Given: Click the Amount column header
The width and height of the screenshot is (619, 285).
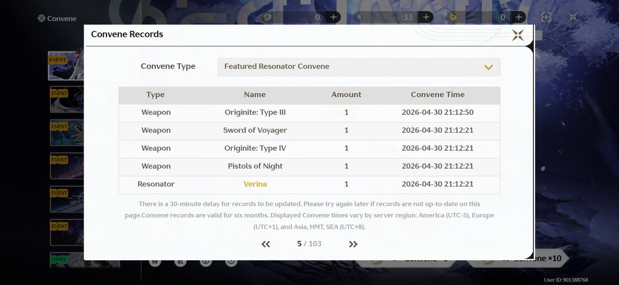Looking at the screenshot, I should 347,95.
